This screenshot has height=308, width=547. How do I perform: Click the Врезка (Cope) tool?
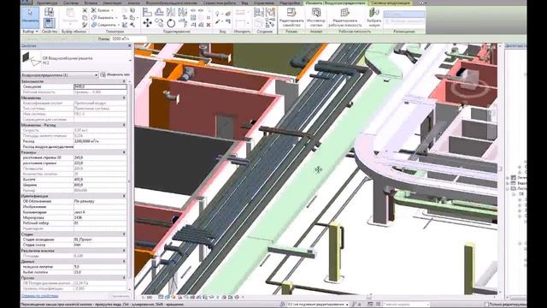click(102, 10)
